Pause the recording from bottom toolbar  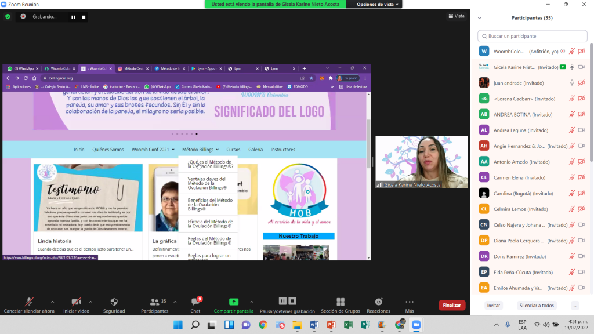click(282, 301)
